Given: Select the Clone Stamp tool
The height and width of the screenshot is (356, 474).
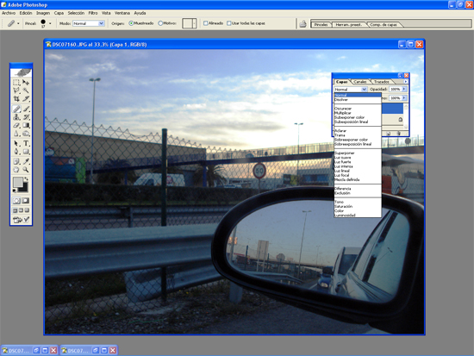Looking at the screenshot, I should tap(16, 117).
